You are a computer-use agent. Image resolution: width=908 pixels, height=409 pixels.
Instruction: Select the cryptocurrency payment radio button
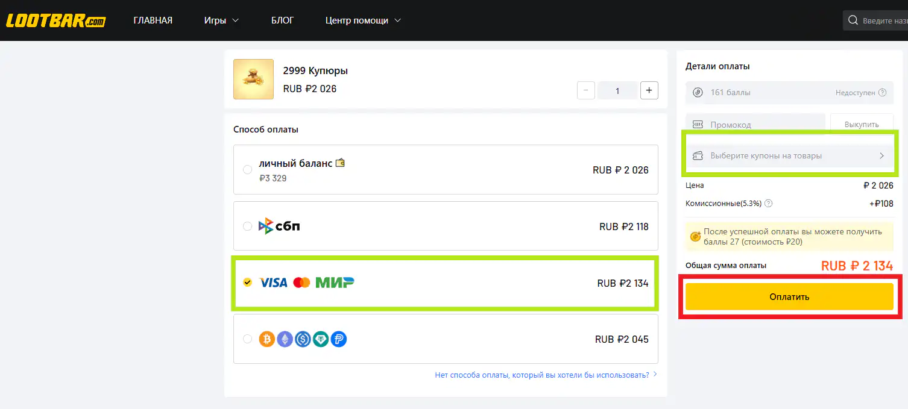point(247,339)
